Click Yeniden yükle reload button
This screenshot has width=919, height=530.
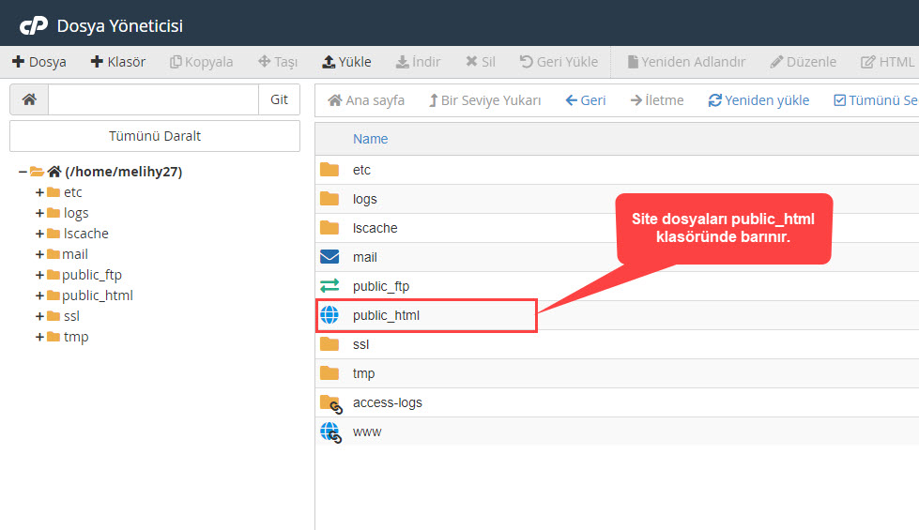(758, 100)
